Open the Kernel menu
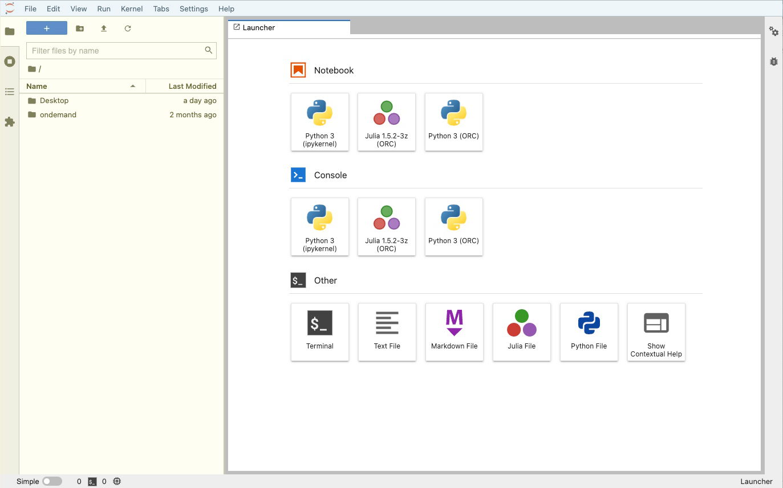The image size is (783, 488). point(132,9)
